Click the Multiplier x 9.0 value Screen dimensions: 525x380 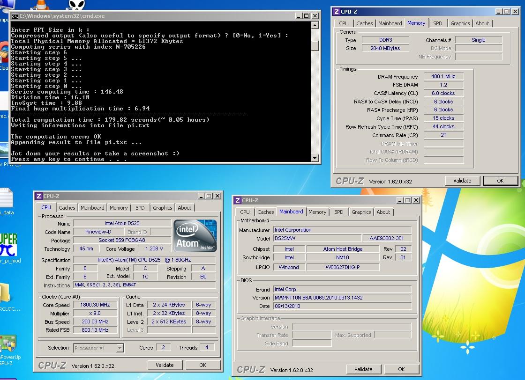(95, 314)
